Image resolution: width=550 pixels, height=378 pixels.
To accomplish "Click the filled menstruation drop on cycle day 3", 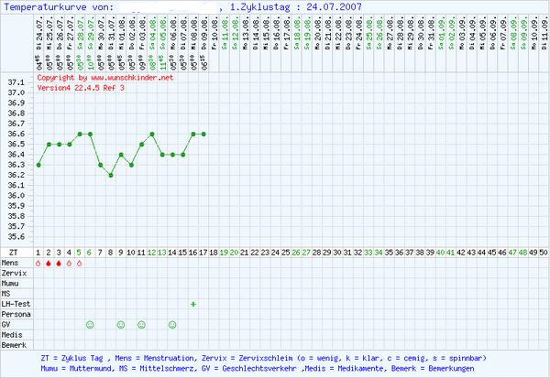I will [59, 264].
